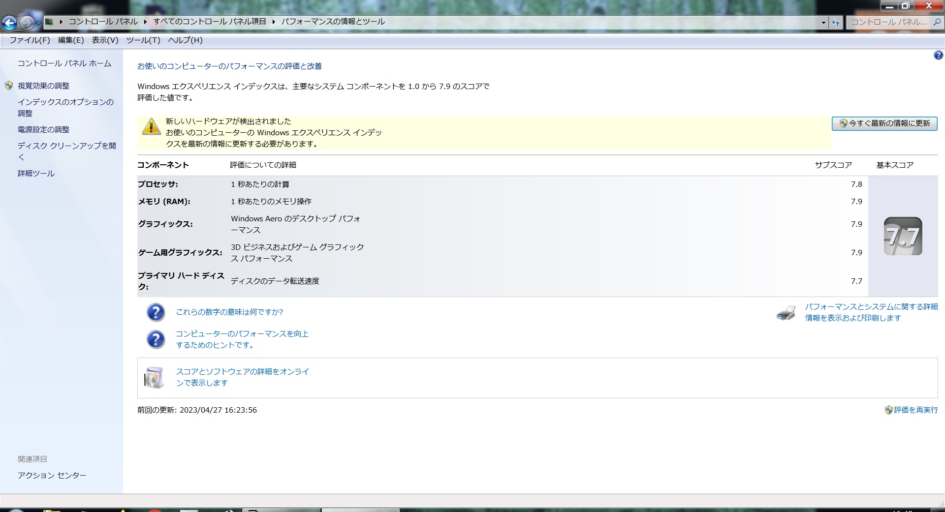This screenshot has width=945, height=512.
Task: Open パフォーマンスとシステムに関する詳細情報 print link
Action: (872, 312)
